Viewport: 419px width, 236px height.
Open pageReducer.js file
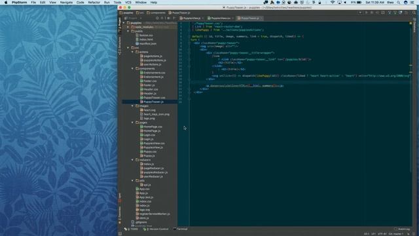point(152,168)
